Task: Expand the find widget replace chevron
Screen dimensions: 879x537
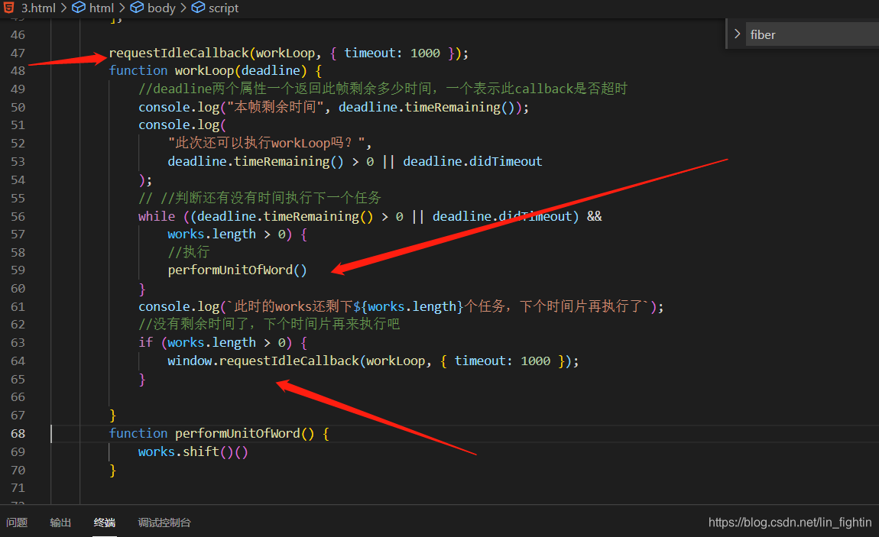Action: (x=737, y=34)
